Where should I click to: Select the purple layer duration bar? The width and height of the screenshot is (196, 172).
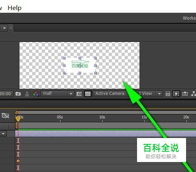point(106,134)
